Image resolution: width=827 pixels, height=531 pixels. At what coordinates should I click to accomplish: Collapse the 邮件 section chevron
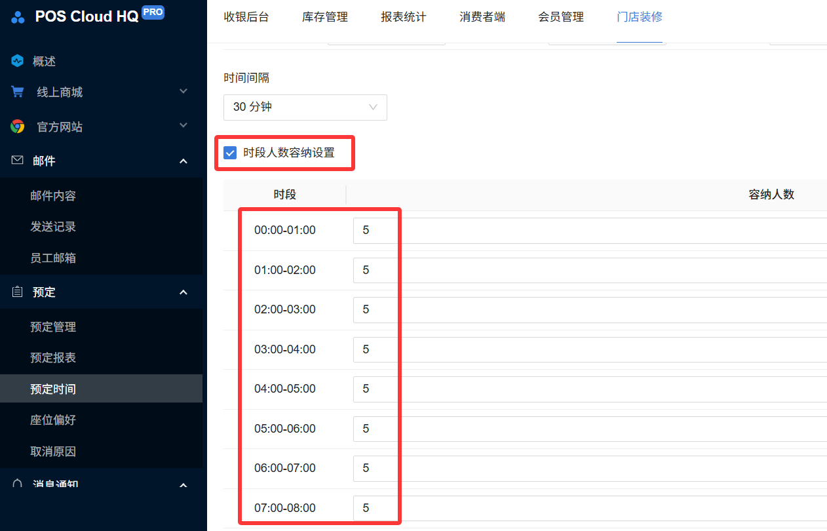[x=183, y=161]
